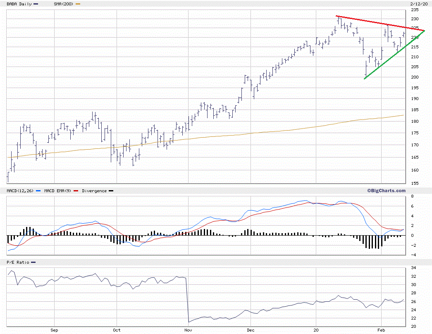Select the "MACD EMA(9)" legend label

coord(57,191)
